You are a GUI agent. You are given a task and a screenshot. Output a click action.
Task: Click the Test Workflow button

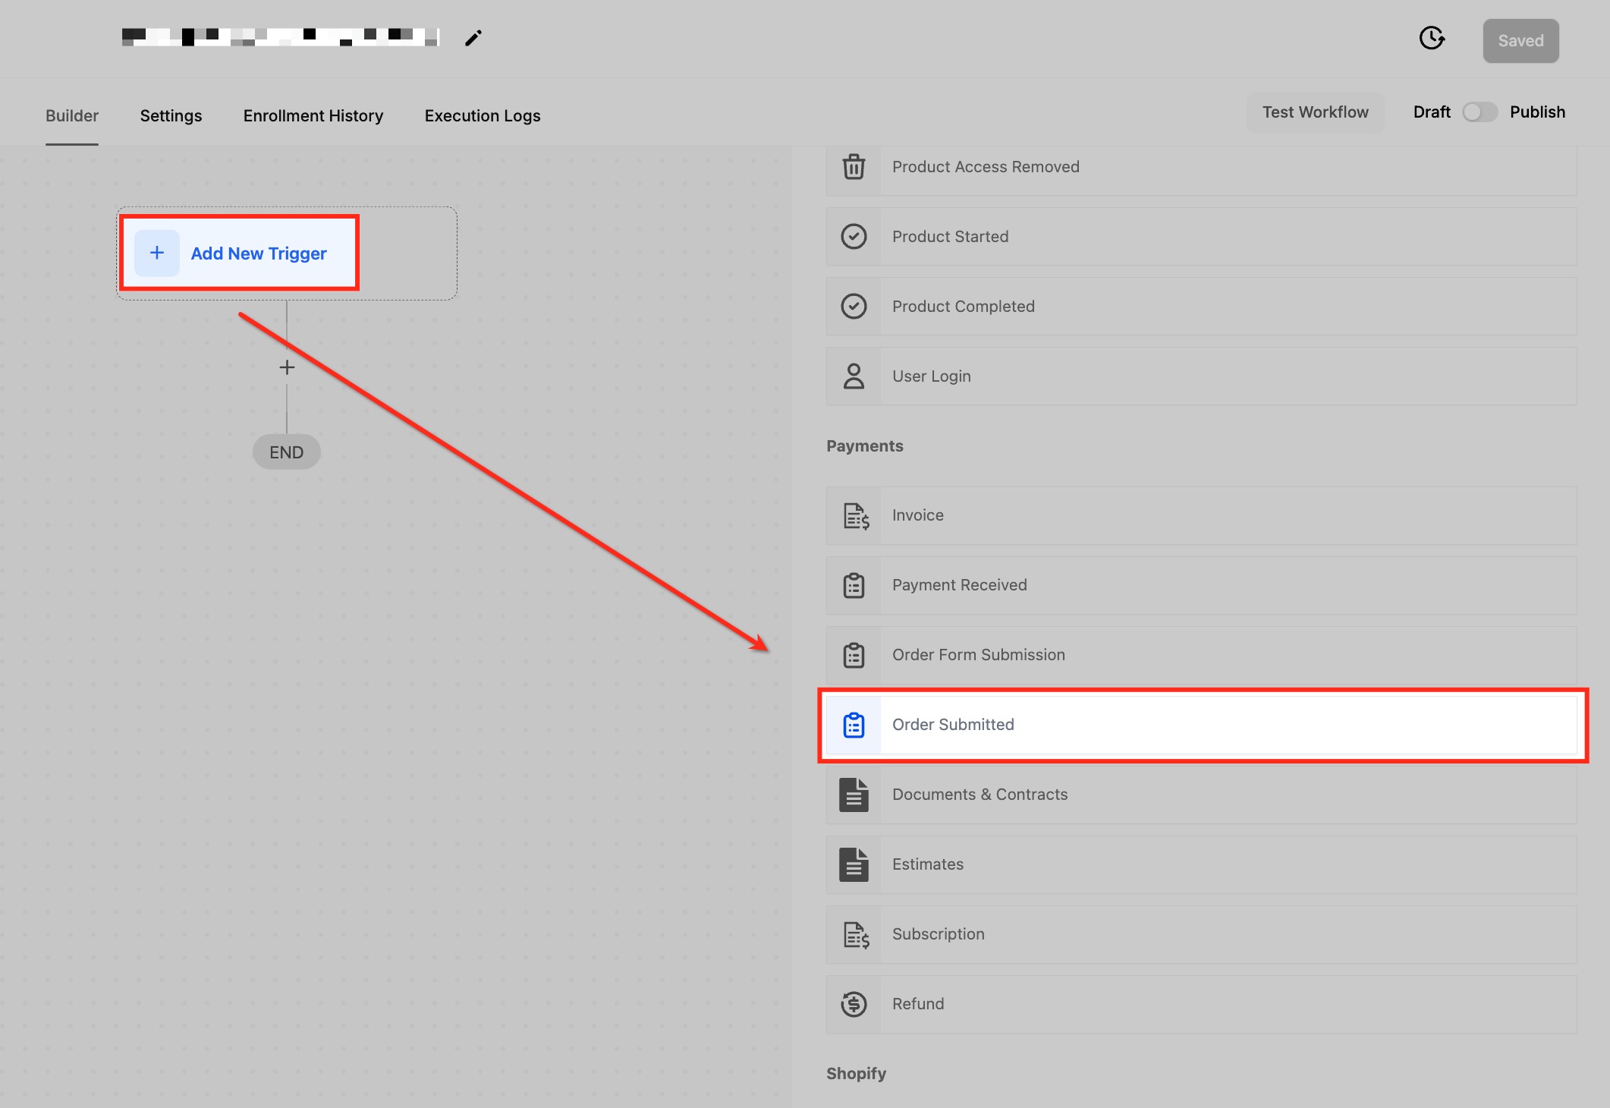tap(1315, 112)
